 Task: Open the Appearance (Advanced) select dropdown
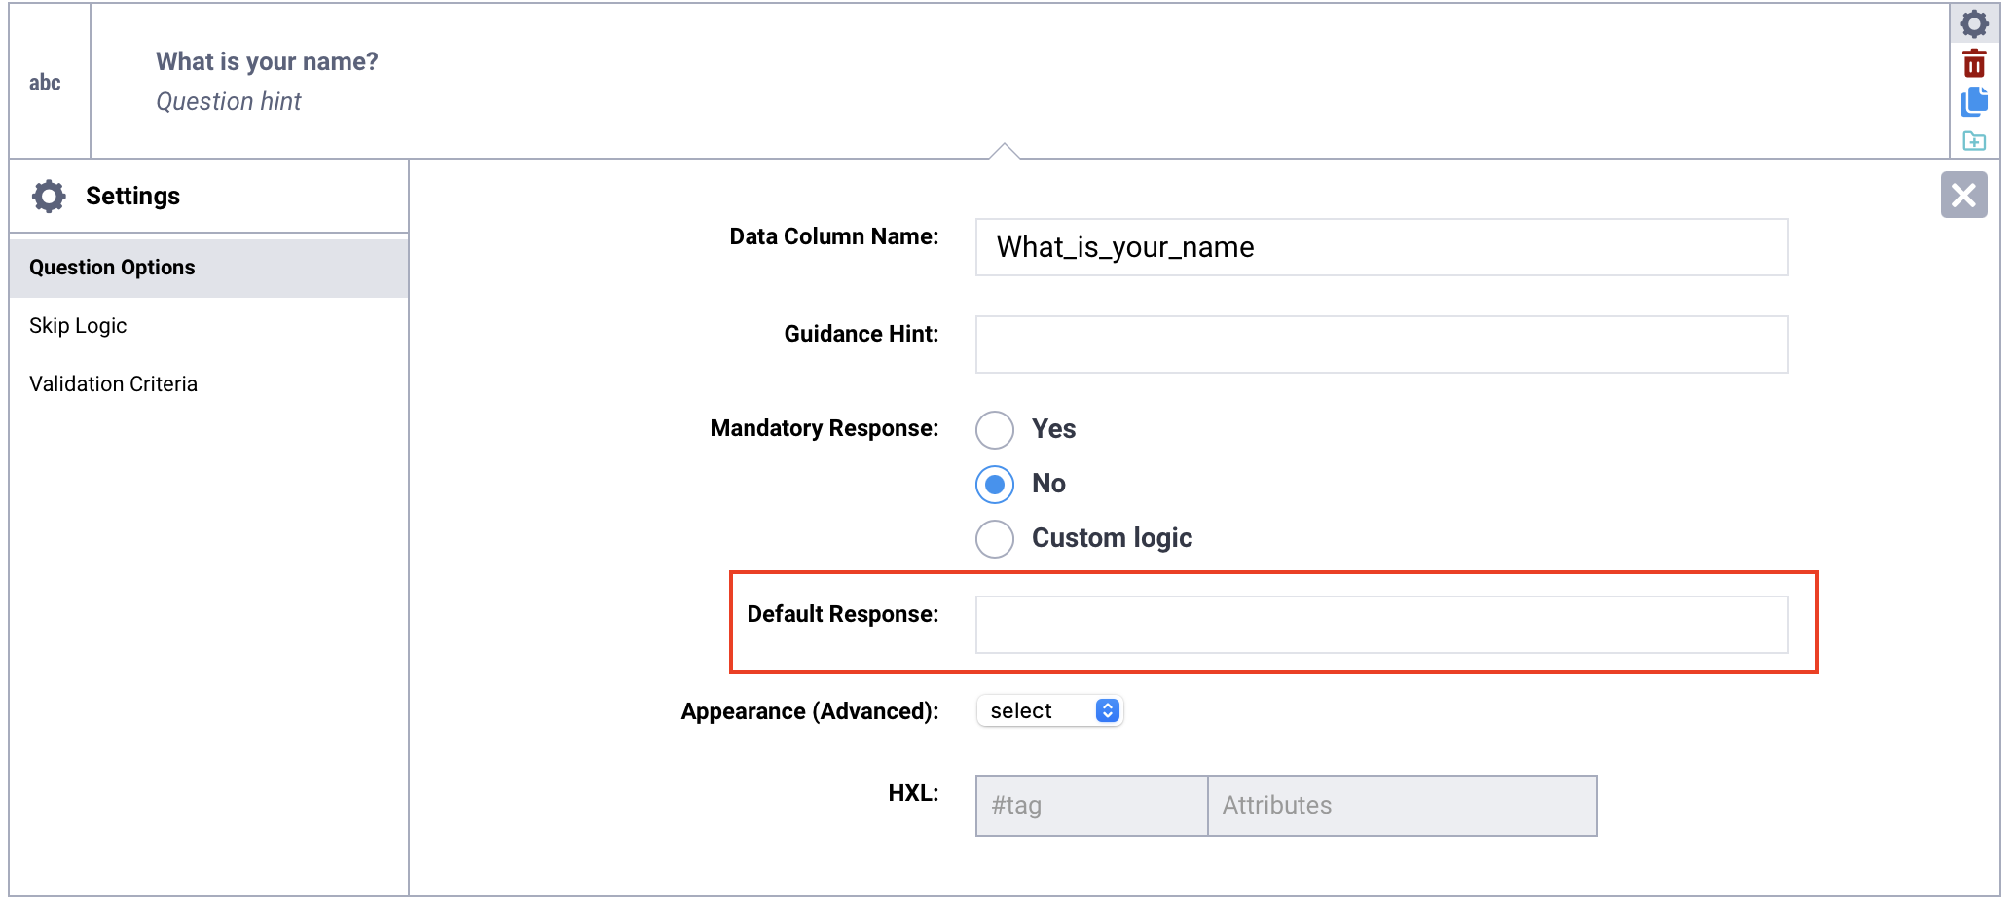pyautogui.click(x=1049, y=711)
